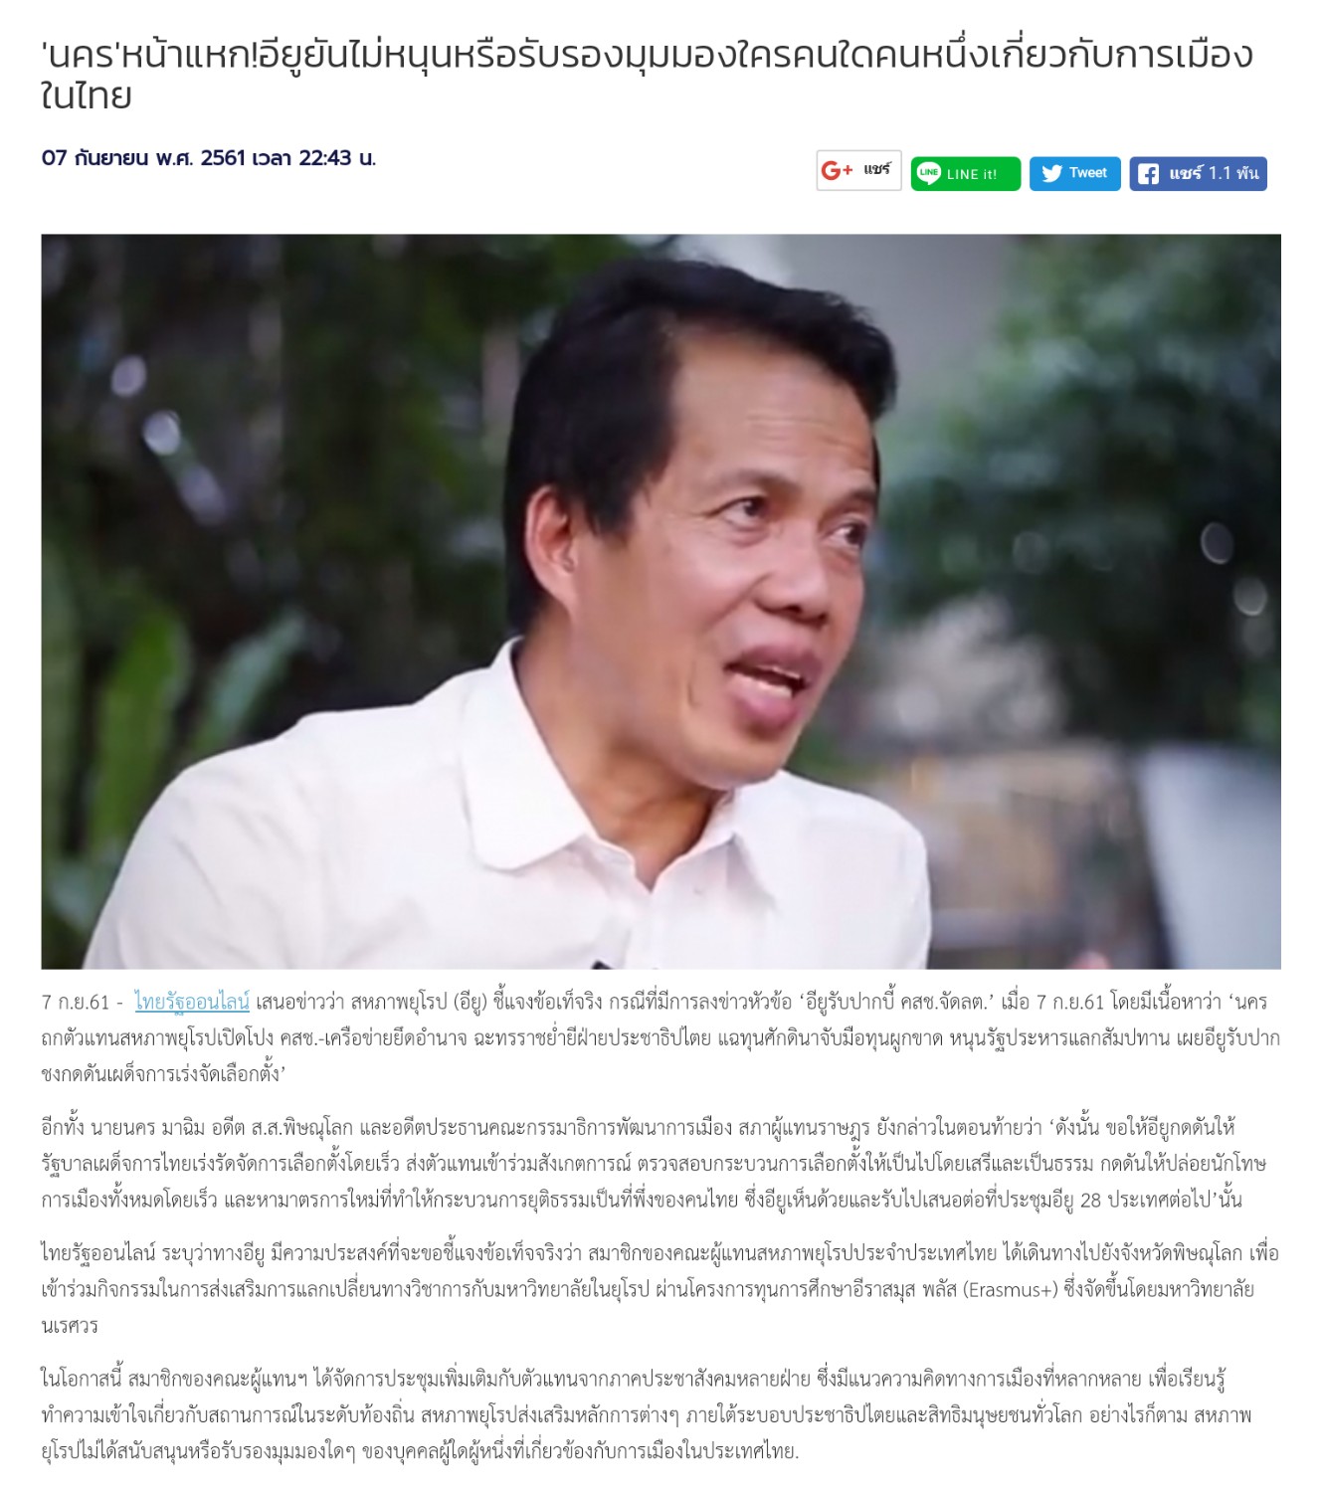Click paragraph beginning 'ไทยรัฐออนไลน์ ระบุว่าทางอียู'

pos(661,1289)
